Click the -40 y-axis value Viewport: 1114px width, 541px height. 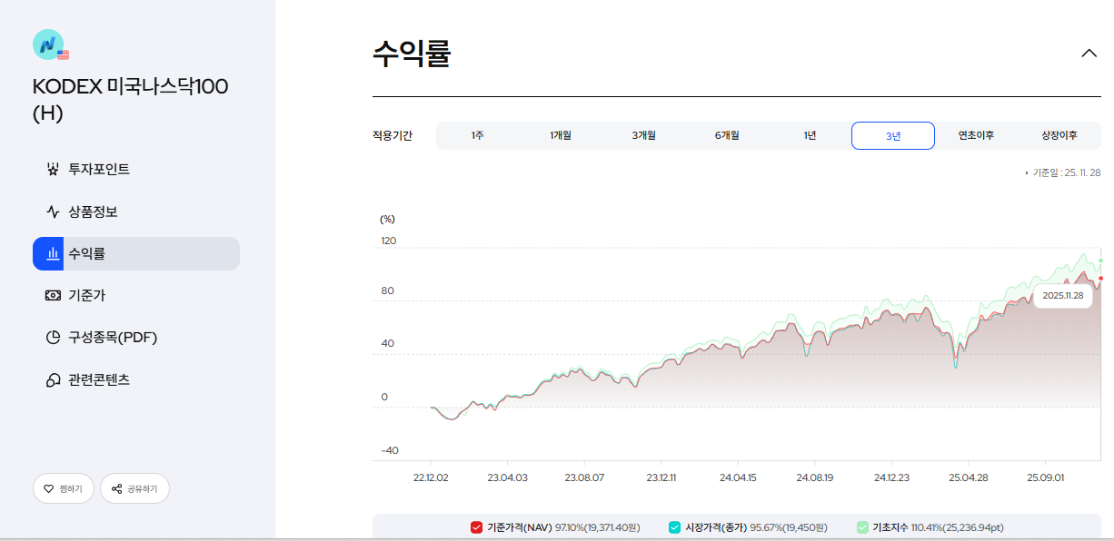389,450
